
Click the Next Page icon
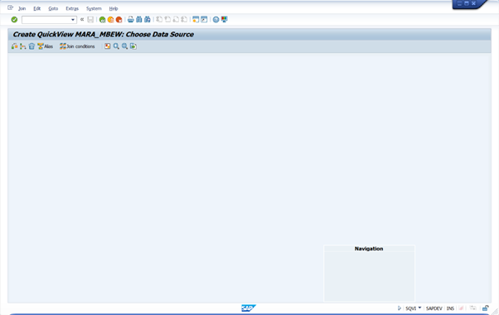coord(176,19)
